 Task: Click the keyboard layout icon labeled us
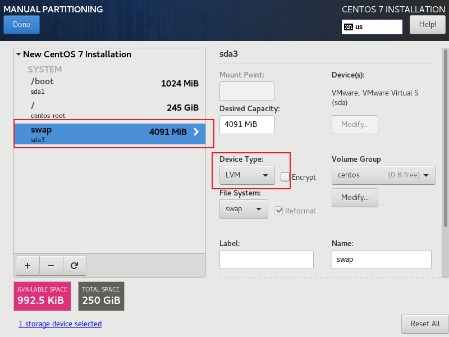pos(349,27)
